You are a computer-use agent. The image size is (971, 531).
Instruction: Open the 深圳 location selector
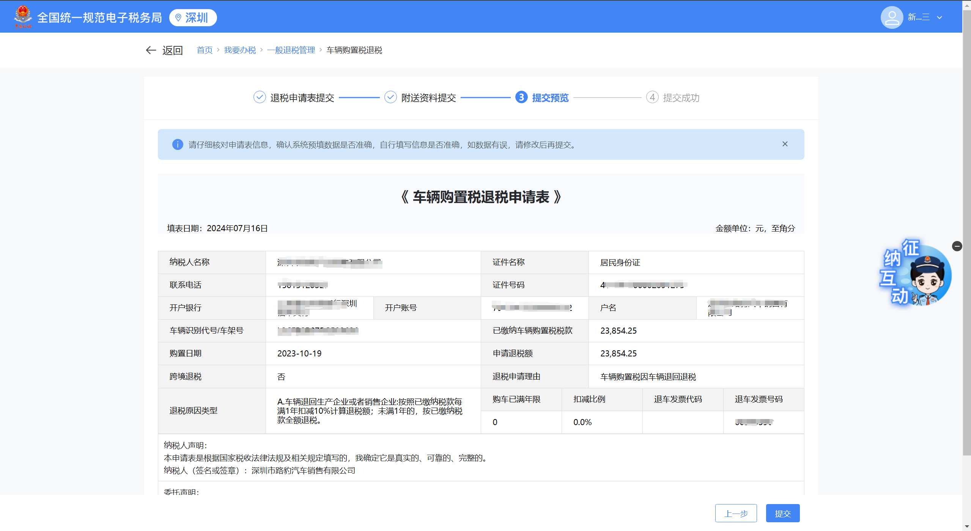point(193,17)
